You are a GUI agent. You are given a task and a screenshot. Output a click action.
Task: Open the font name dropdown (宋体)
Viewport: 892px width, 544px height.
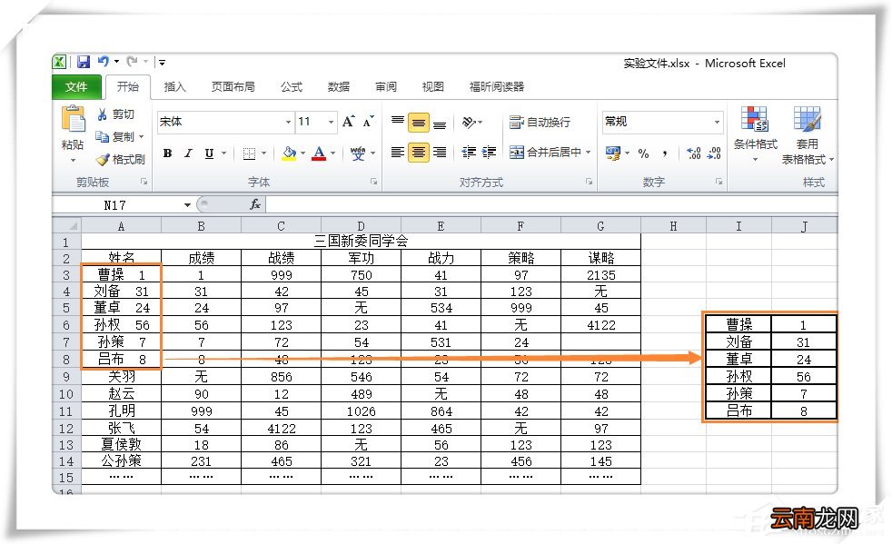tap(289, 122)
